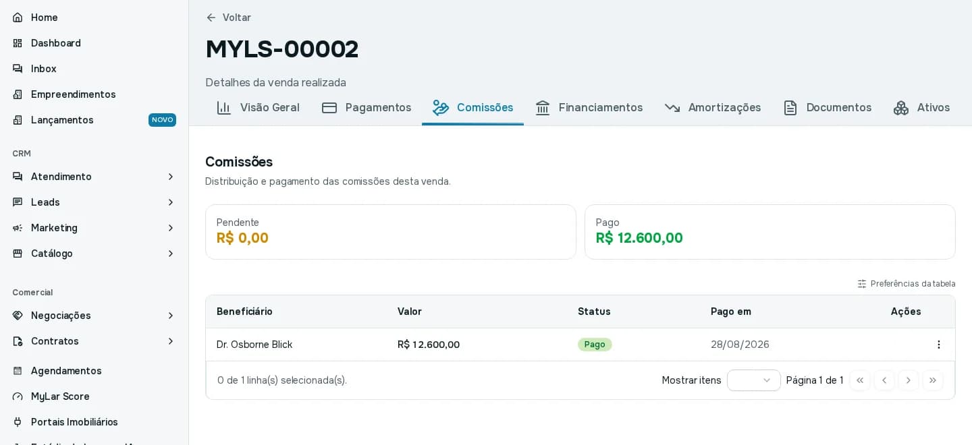Click the Inbox chat icon
This screenshot has height=445, width=972.
18,69
